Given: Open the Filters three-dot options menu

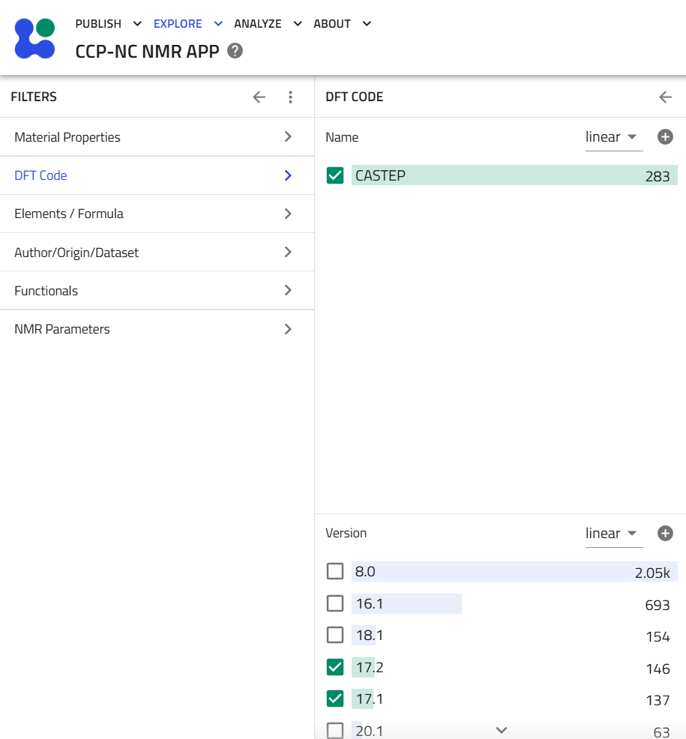Looking at the screenshot, I should [x=290, y=97].
